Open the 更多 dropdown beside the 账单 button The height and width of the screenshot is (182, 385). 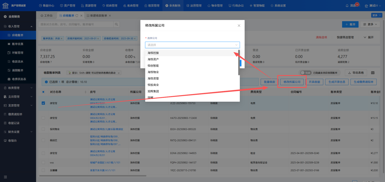(370, 24)
